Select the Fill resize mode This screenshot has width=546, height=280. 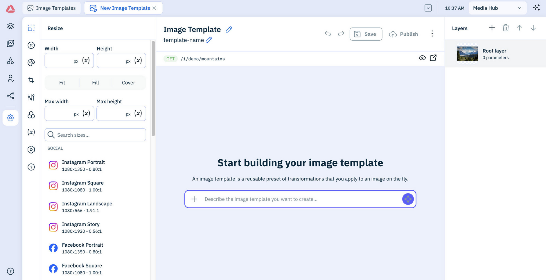coord(96,83)
